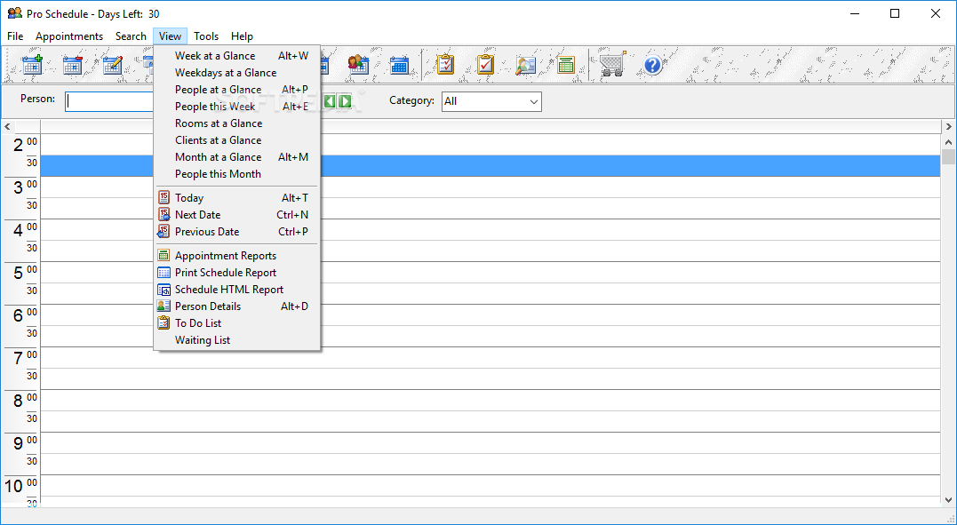Click the green next arrow button
Image resolution: width=957 pixels, height=525 pixels.
coord(345,101)
